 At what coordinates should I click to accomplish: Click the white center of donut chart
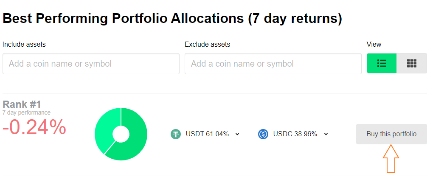[x=121, y=134]
